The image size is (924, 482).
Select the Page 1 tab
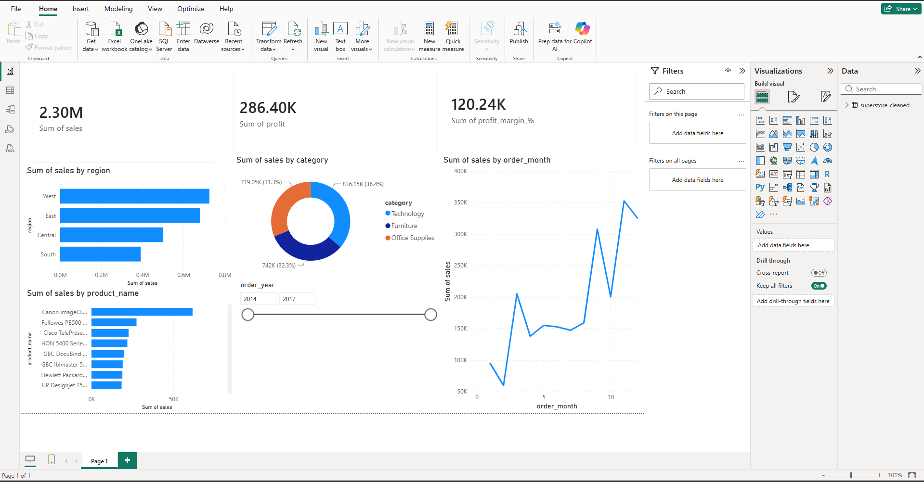click(99, 461)
